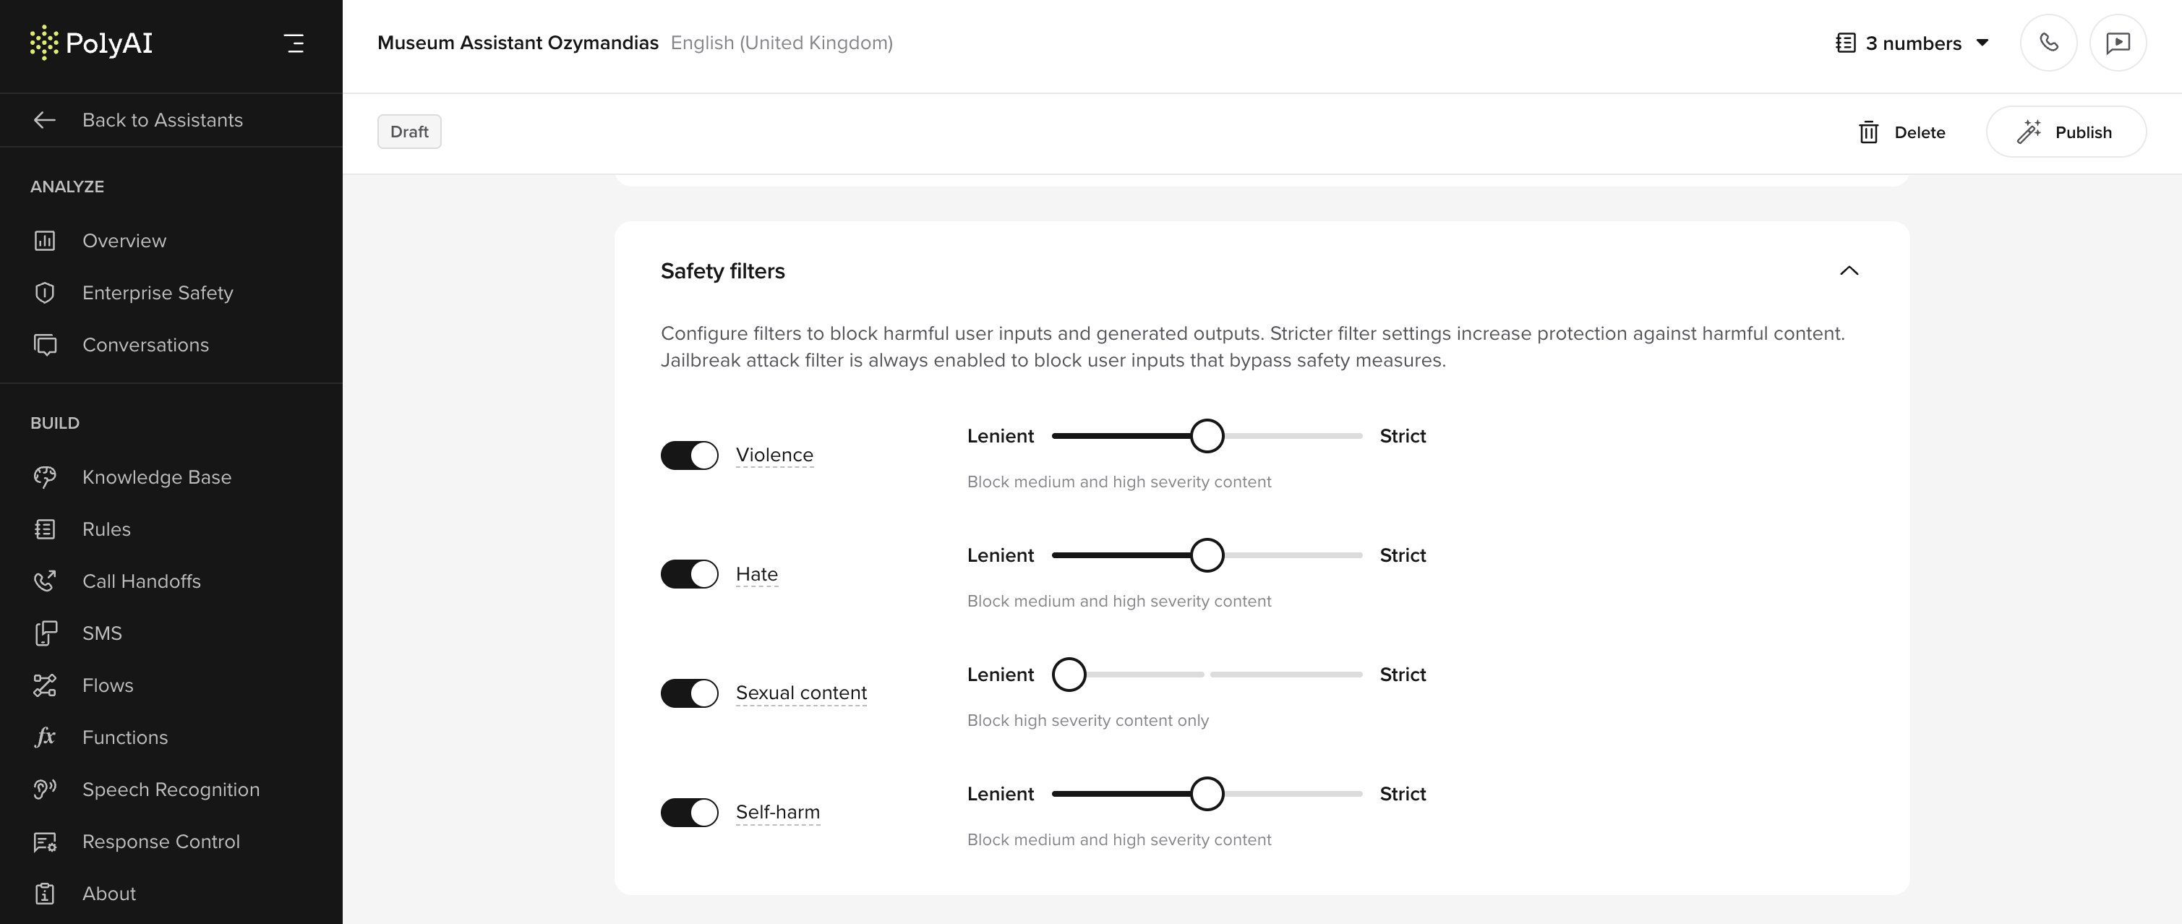The image size is (2182, 924).
Task: Toggle the Sexual content filter
Action: (690, 693)
